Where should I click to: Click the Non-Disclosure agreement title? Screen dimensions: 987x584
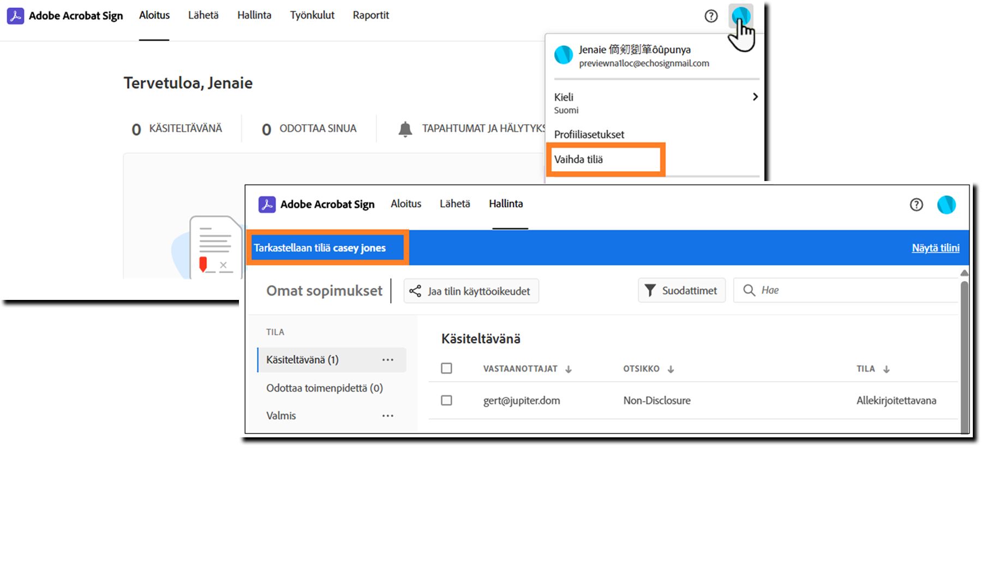tap(657, 400)
